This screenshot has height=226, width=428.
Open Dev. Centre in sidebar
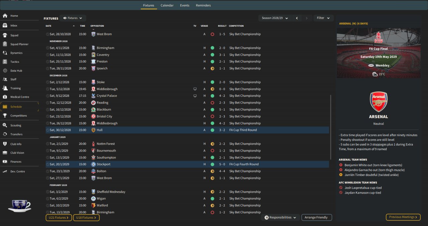[17, 172]
